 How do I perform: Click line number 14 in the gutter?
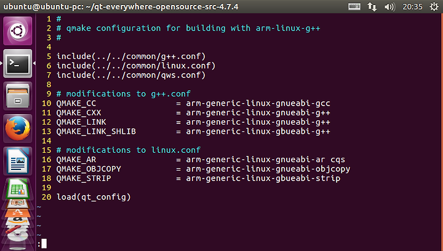[x=46, y=141]
